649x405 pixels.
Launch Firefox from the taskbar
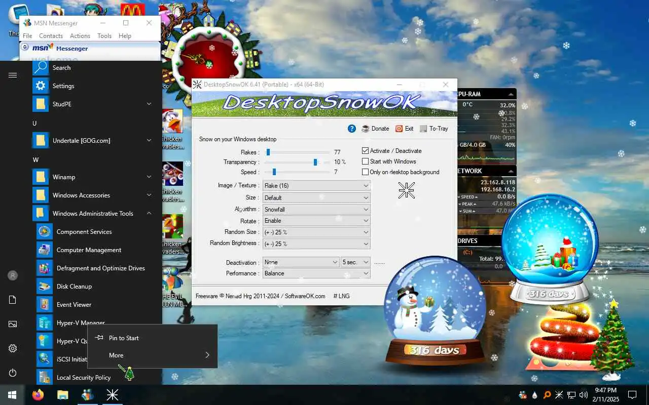pos(38,395)
